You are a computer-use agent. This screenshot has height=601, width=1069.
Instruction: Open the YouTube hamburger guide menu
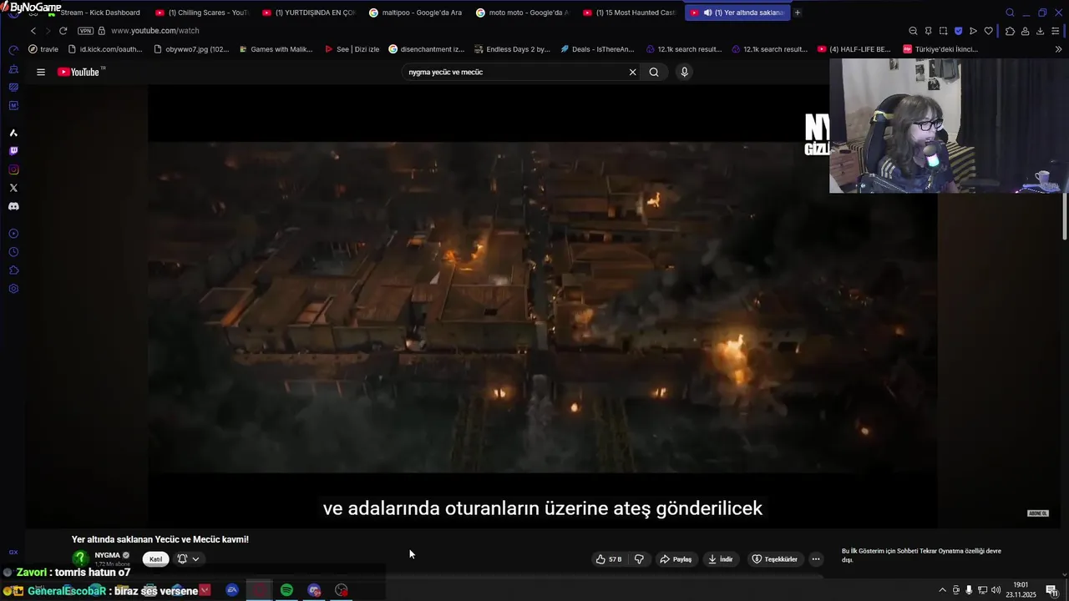tap(40, 72)
